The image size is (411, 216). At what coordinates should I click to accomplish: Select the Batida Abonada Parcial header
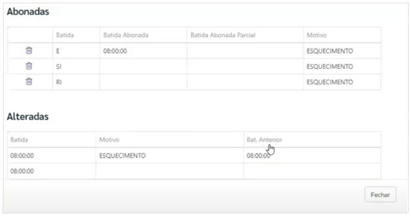(x=223, y=35)
